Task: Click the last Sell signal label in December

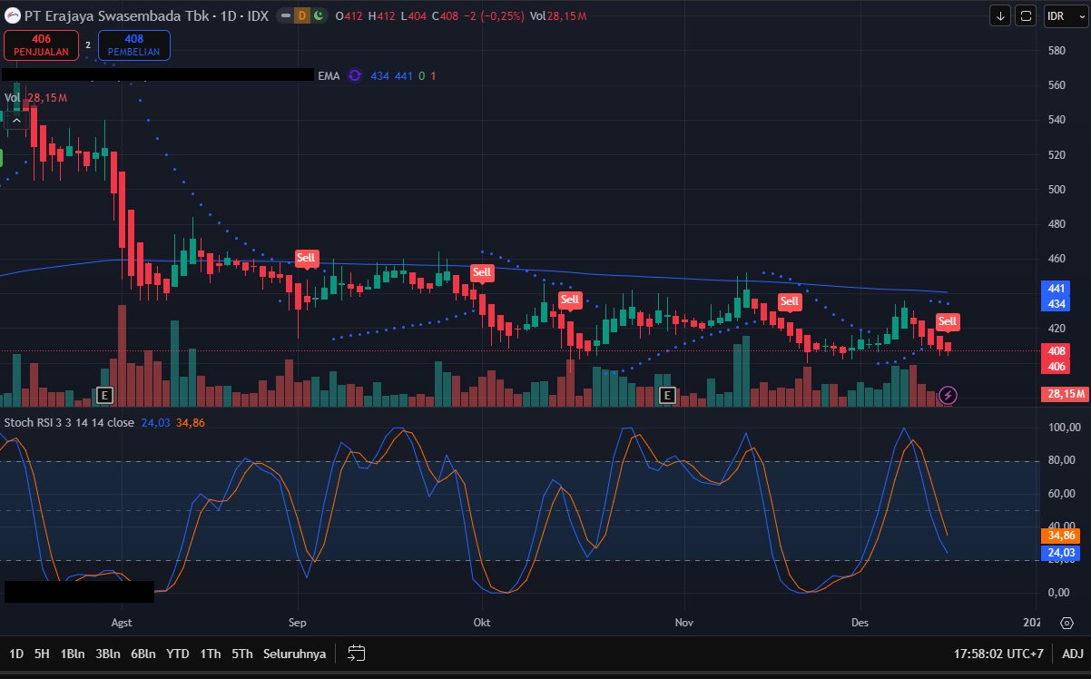Action: (947, 321)
